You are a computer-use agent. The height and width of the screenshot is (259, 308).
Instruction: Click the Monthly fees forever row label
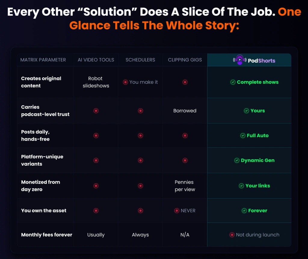(x=47, y=235)
